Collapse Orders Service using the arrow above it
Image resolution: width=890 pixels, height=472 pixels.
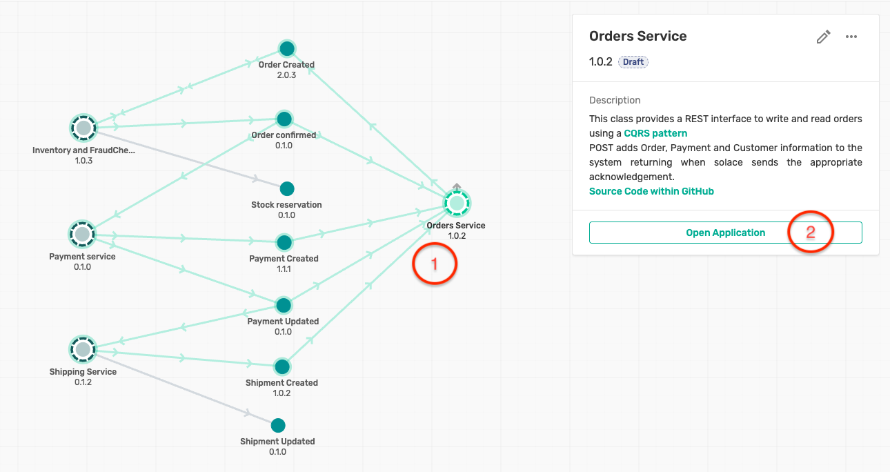click(x=456, y=187)
